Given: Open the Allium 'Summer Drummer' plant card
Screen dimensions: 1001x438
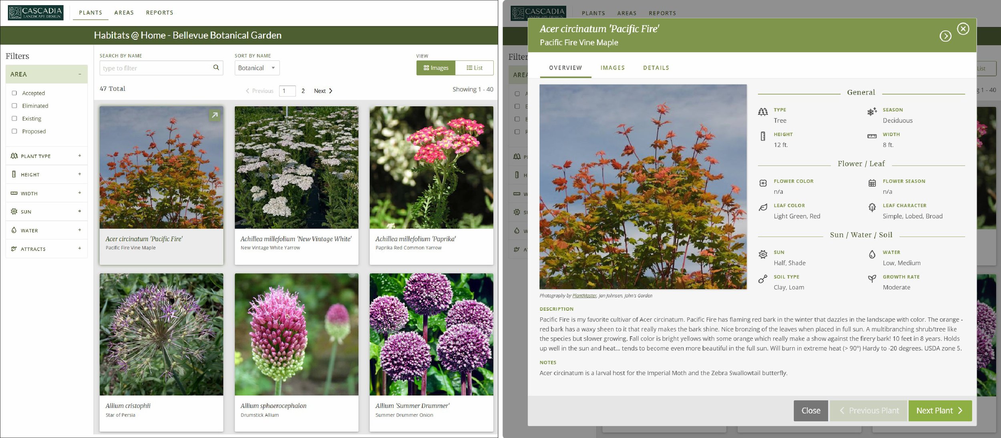Looking at the screenshot, I should pyautogui.click(x=431, y=352).
